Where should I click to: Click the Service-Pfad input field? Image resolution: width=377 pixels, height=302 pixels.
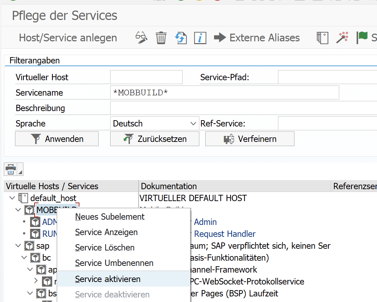327,77
